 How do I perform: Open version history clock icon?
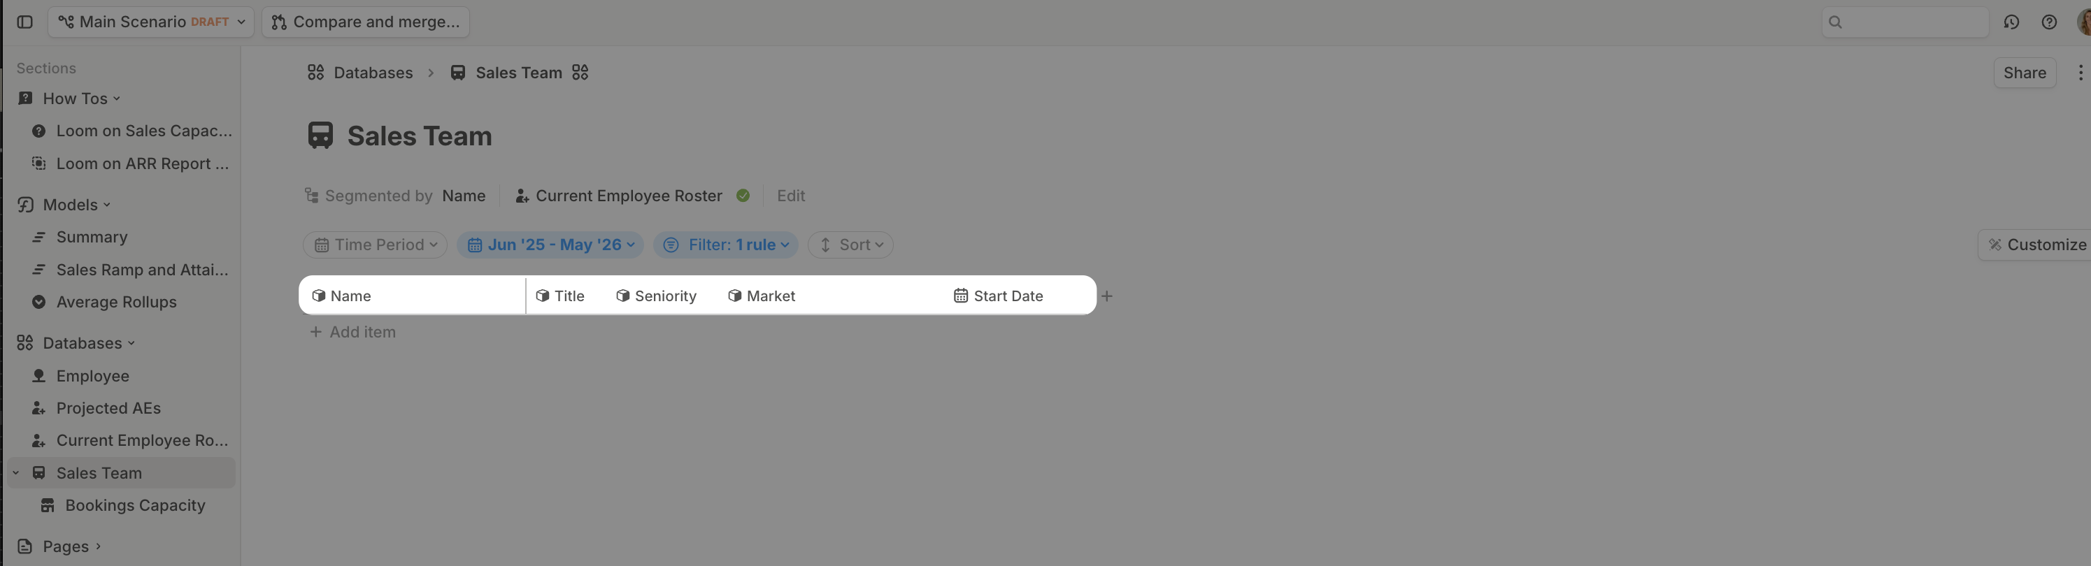point(2011,22)
